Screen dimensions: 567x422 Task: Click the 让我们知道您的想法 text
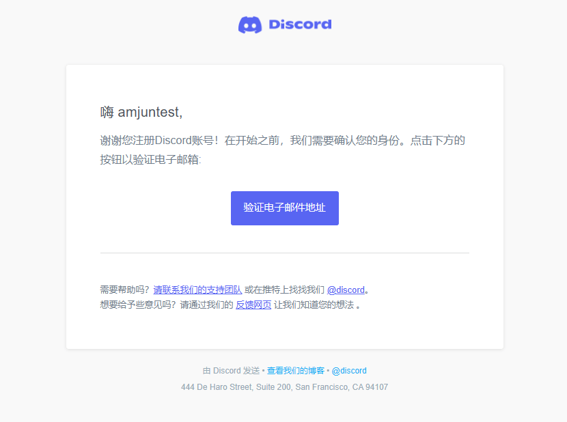pos(314,305)
